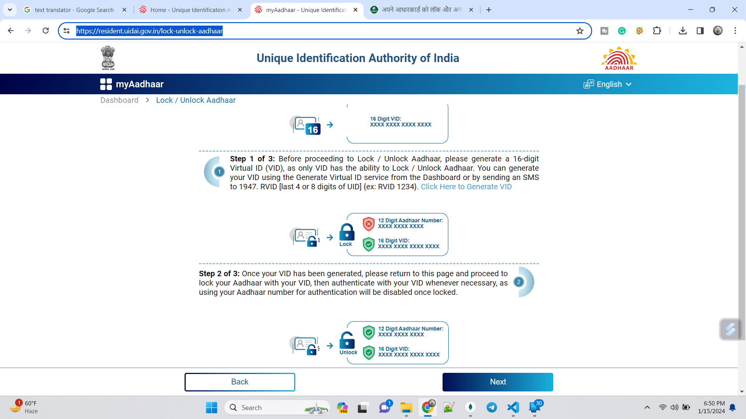Open a new browser tab
746x419 pixels.
pyautogui.click(x=489, y=10)
